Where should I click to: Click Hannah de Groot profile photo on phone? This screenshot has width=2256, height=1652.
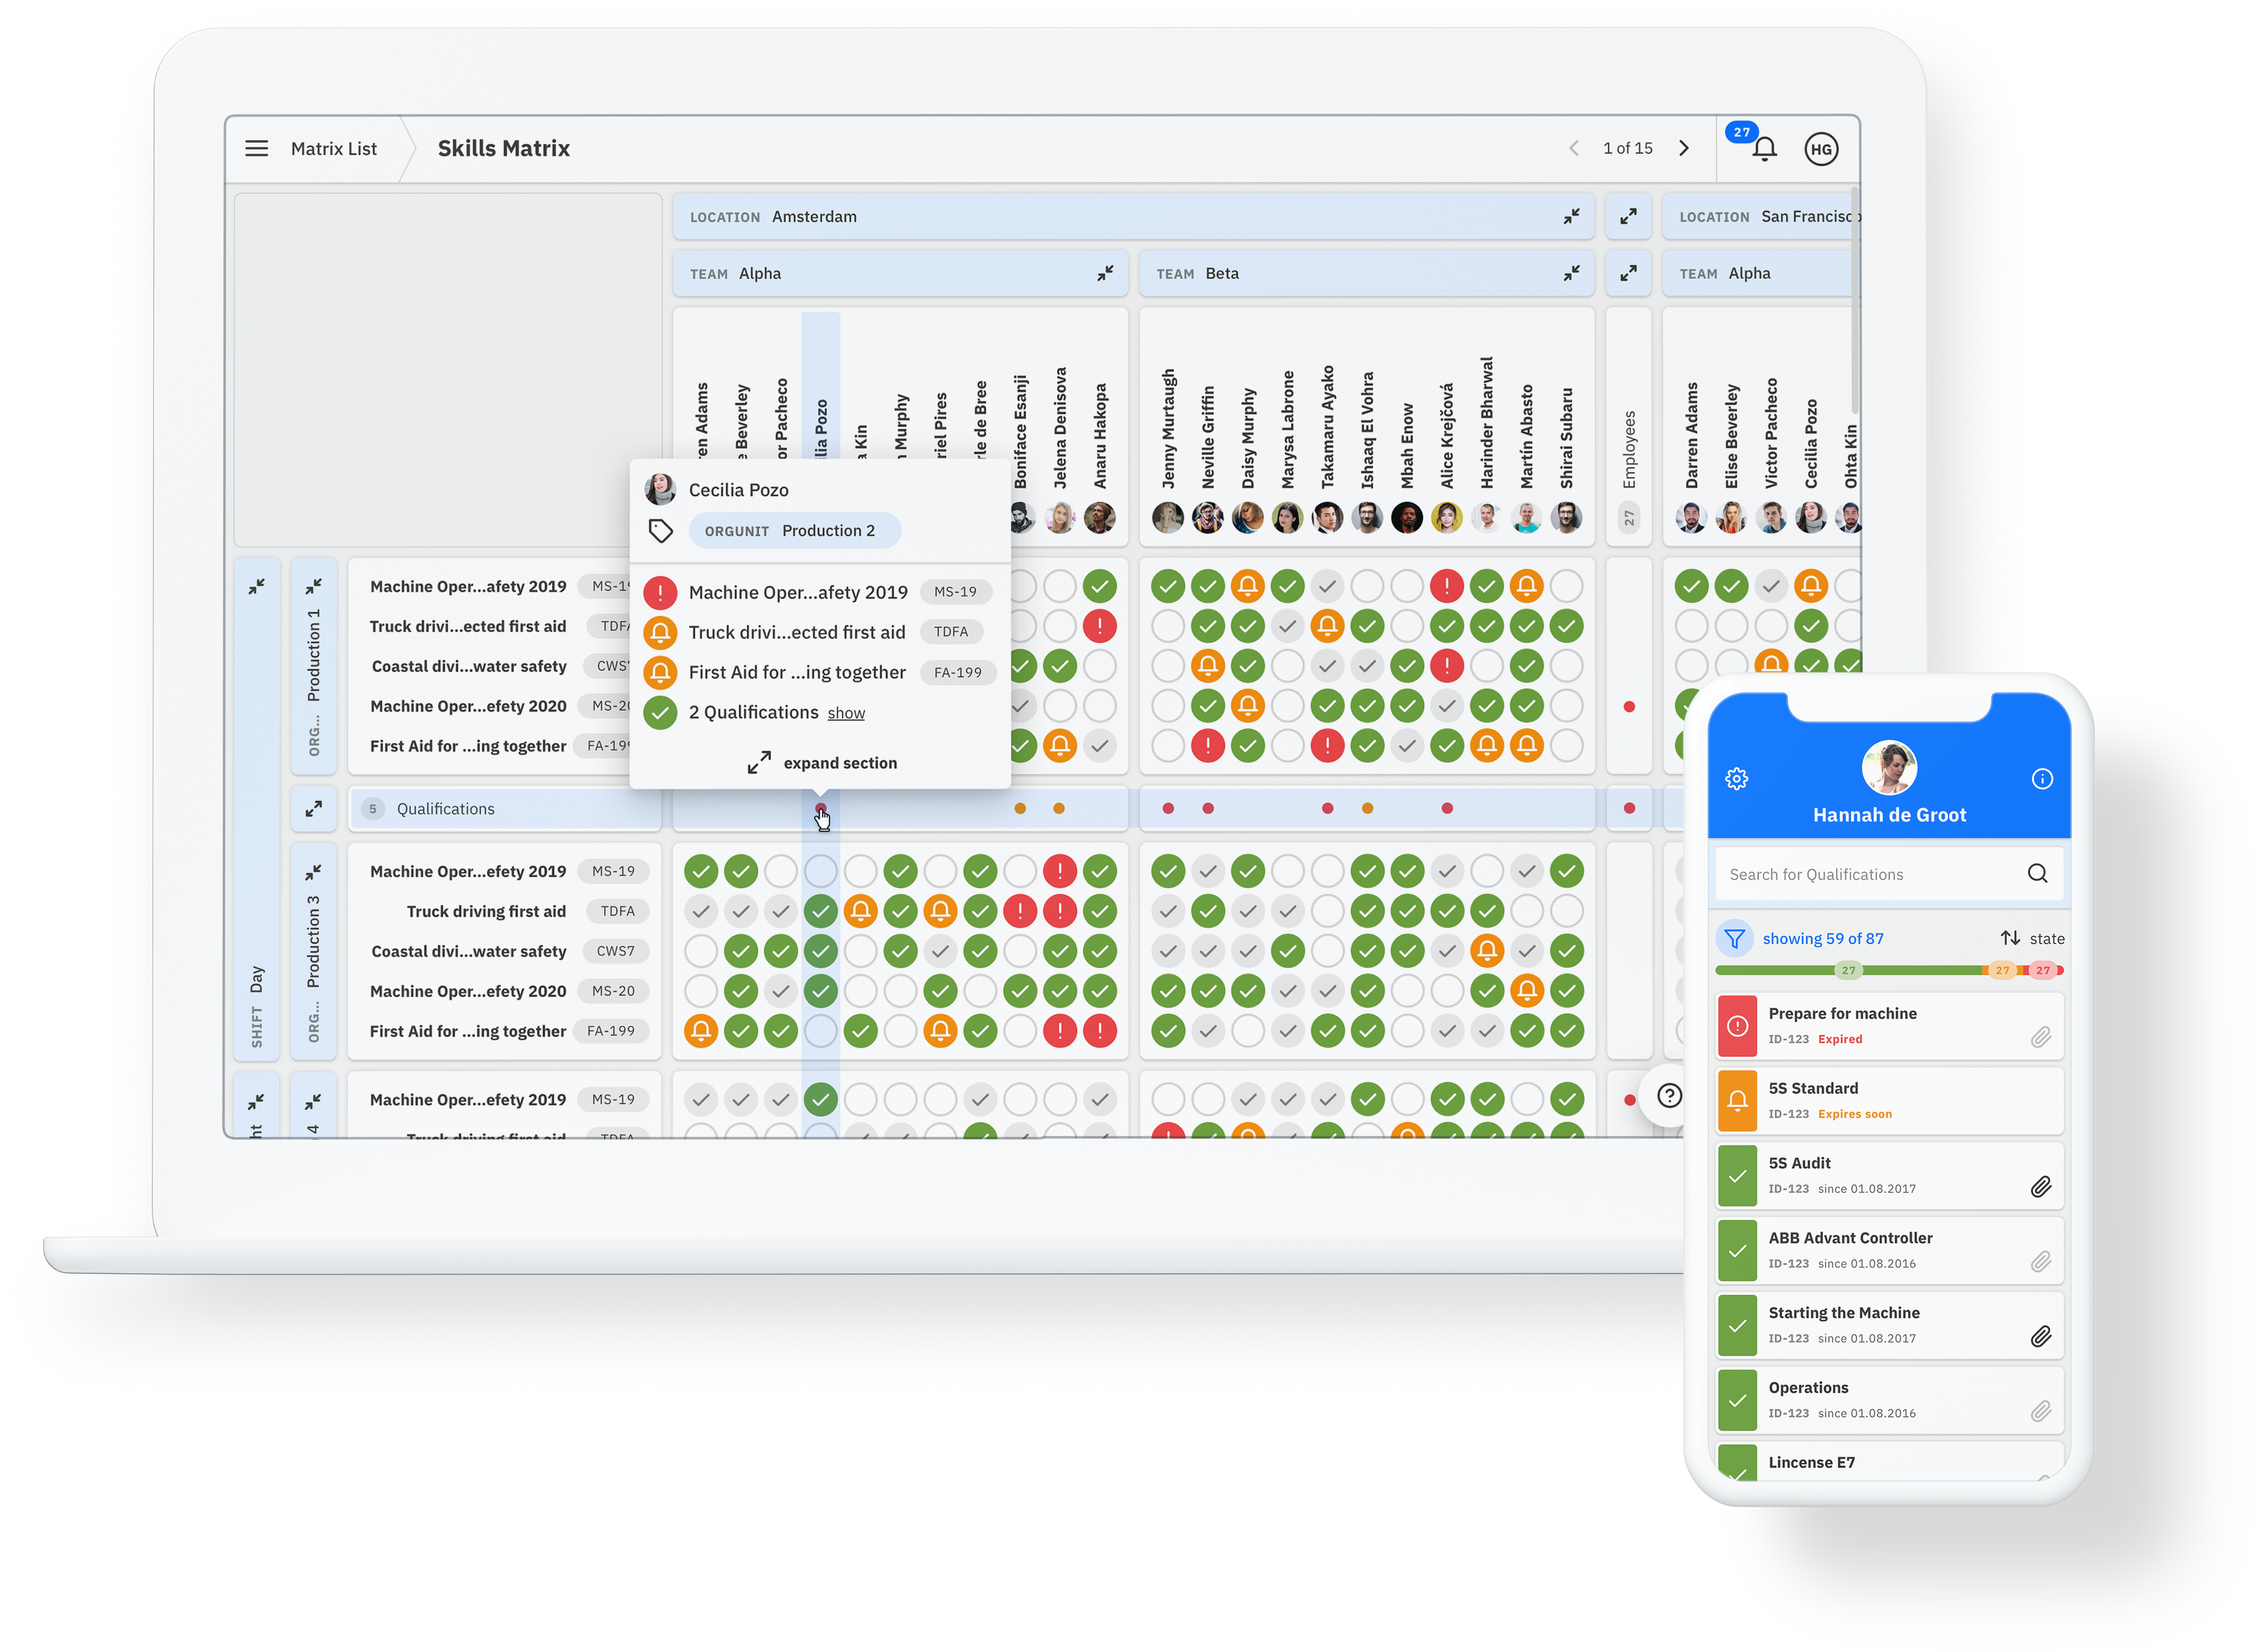[1889, 768]
